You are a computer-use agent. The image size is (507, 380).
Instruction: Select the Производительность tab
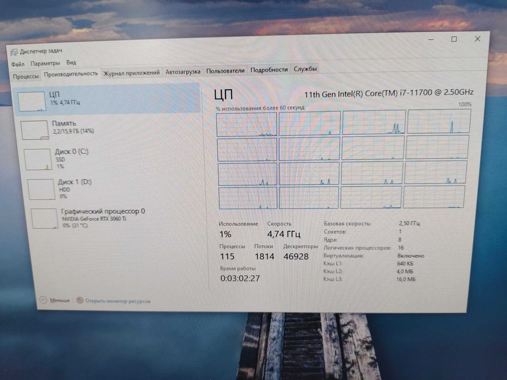(x=71, y=74)
